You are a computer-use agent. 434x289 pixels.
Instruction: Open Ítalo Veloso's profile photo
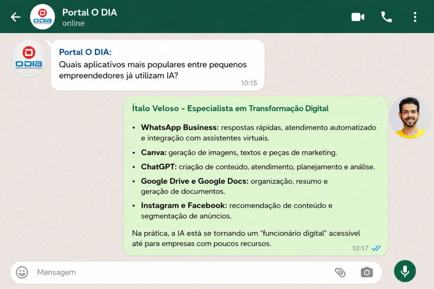click(410, 117)
